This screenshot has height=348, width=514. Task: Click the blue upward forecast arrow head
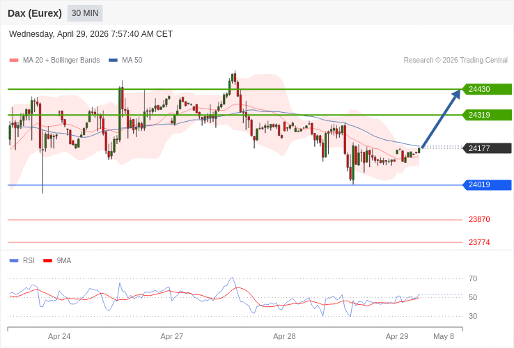[456, 94]
